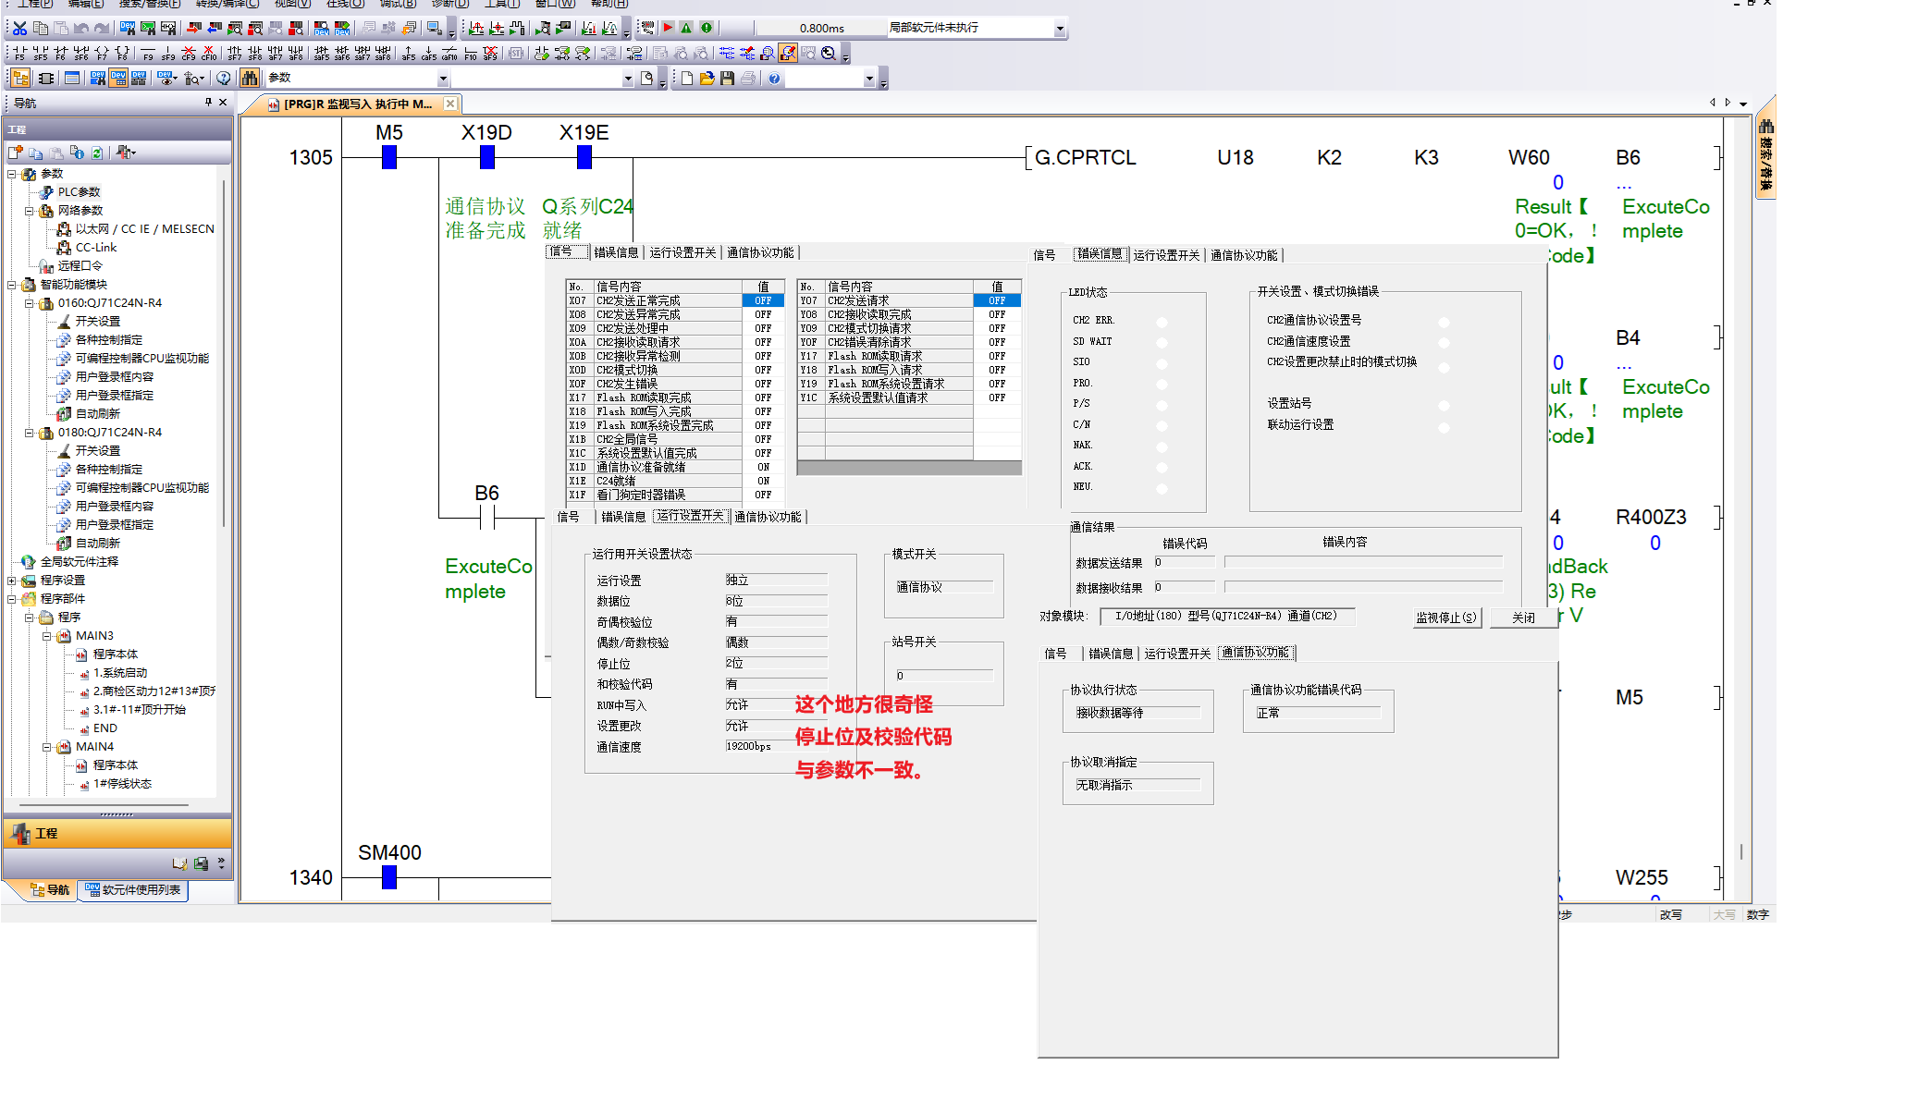Open the 参数 search dropdown

(x=443, y=79)
